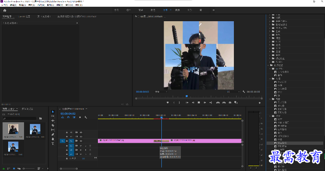Click the Project panel thumbnail zoom slider
This screenshot has height=171, width=325.
[29, 169]
